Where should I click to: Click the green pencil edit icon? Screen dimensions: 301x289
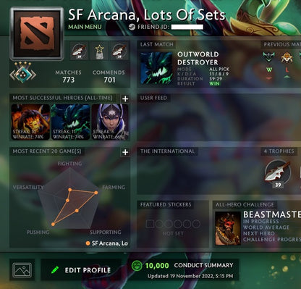click(55, 269)
